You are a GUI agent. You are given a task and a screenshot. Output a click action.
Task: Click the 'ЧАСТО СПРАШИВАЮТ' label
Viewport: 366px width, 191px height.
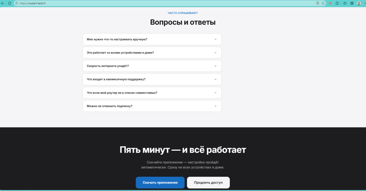pyautogui.click(x=183, y=13)
